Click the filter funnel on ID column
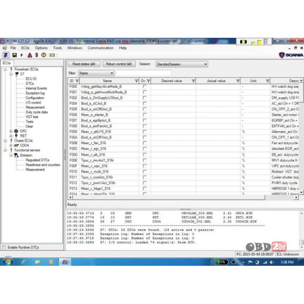 [x=77, y=81]
